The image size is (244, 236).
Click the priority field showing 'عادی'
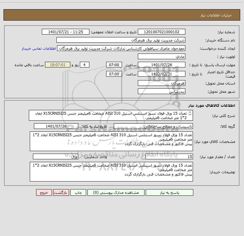coord(162,56)
